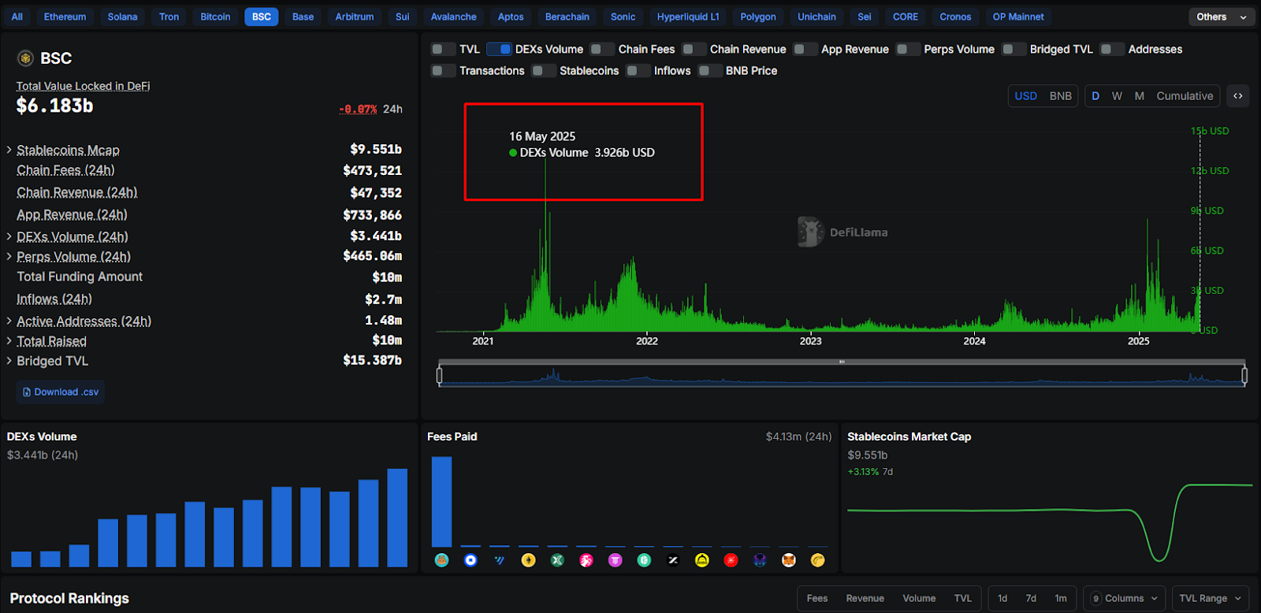Screen dimensions: 1261x613
Task: Click the yellow Ethereum-diamond protocol icon
Action: [528, 560]
